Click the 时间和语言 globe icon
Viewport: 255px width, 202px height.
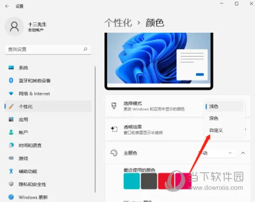tap(11, 145)
